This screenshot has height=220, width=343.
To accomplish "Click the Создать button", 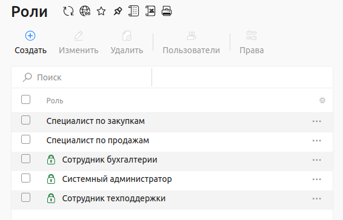I will click(31, 43).
